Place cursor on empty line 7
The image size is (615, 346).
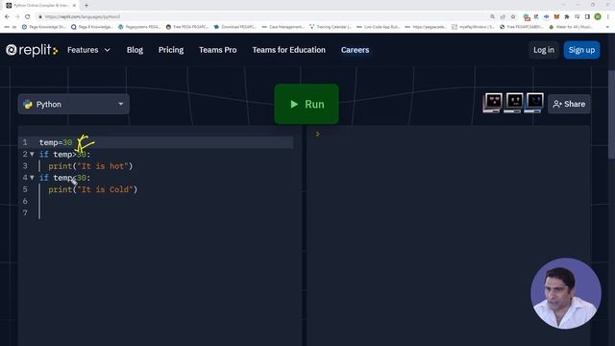pos(166,213)
